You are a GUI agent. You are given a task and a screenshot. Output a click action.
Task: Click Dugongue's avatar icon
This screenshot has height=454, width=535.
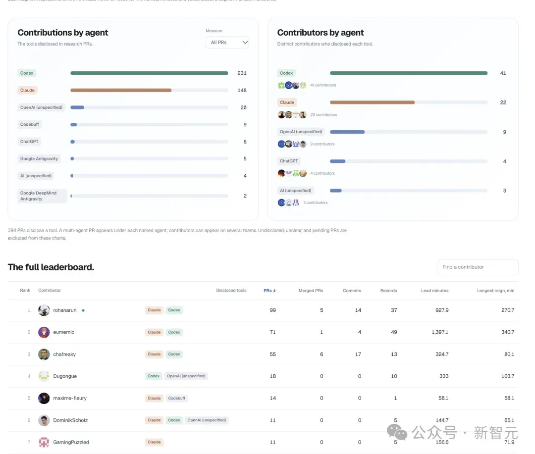click(x=44, y=376)
